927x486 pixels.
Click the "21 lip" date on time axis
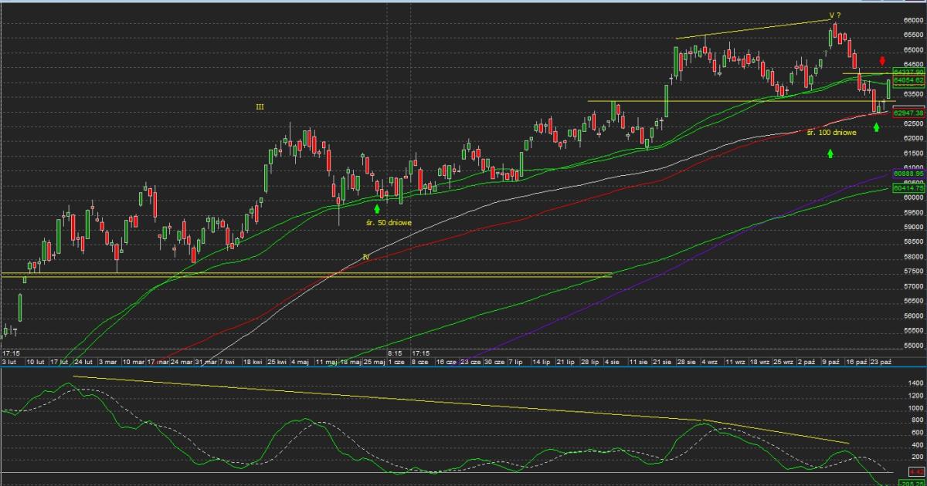565,361
